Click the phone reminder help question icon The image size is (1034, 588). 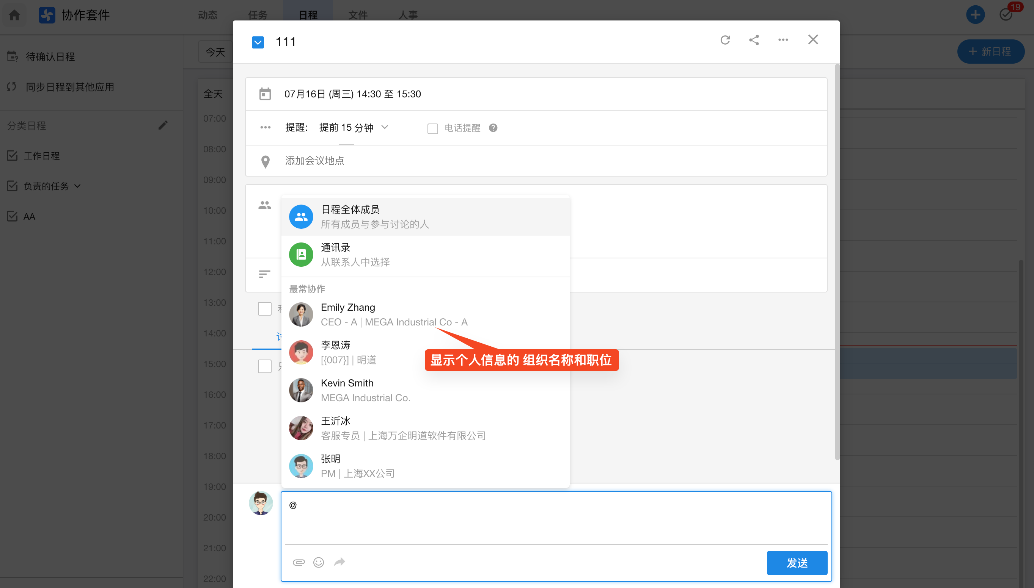coord(493,128)
